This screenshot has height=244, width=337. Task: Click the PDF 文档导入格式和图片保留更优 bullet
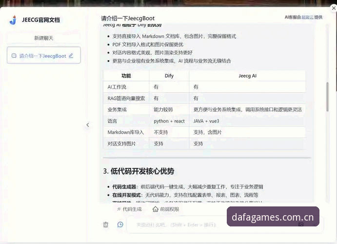(148, 44)
